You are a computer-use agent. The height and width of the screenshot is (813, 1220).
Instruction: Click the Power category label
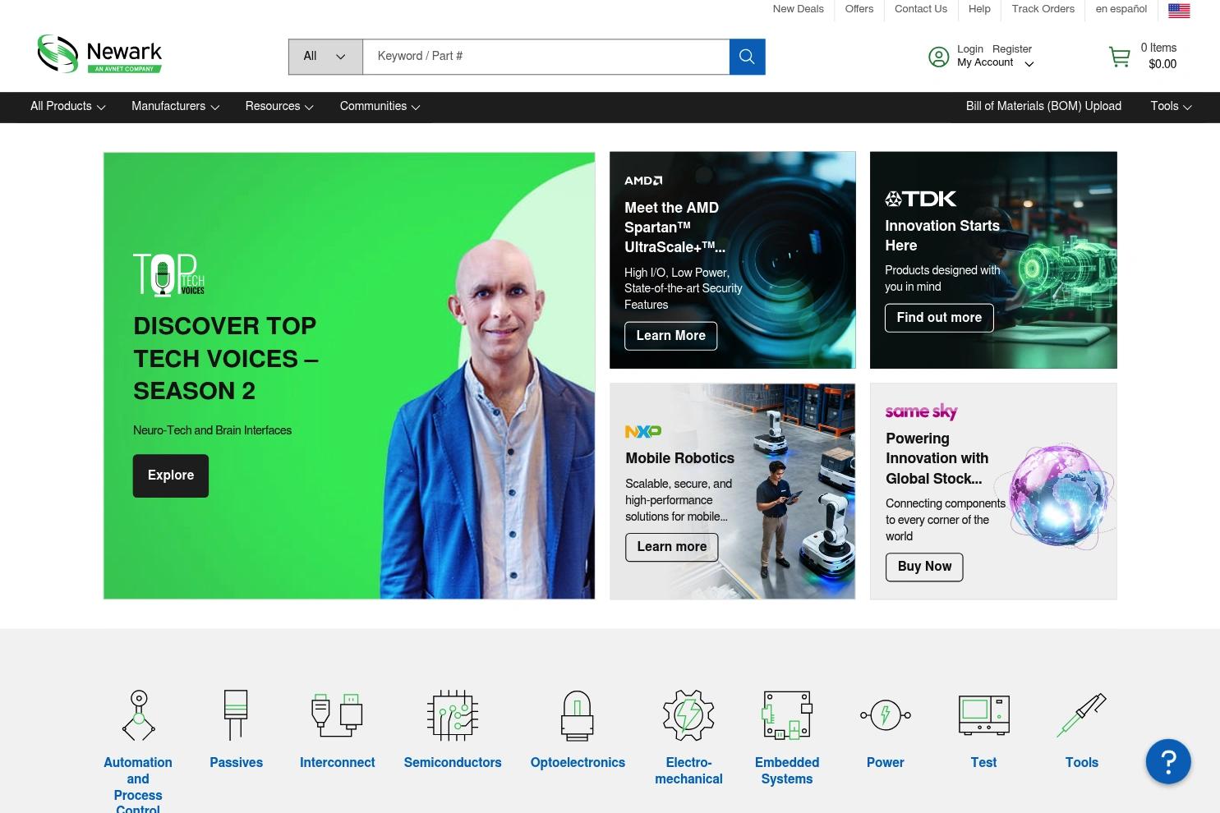(x=886, y=763)
